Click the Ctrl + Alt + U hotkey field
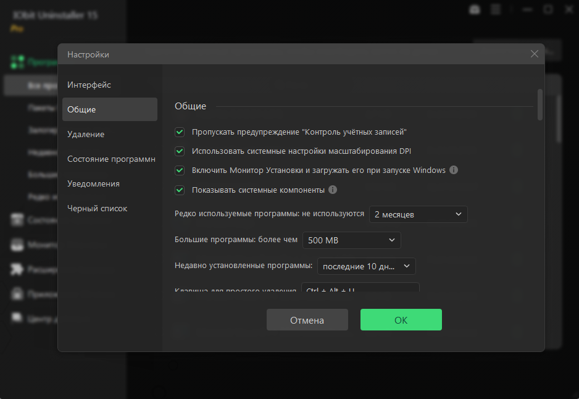The width and height of the screenshot is (579, 399). (x=360, y=287)
